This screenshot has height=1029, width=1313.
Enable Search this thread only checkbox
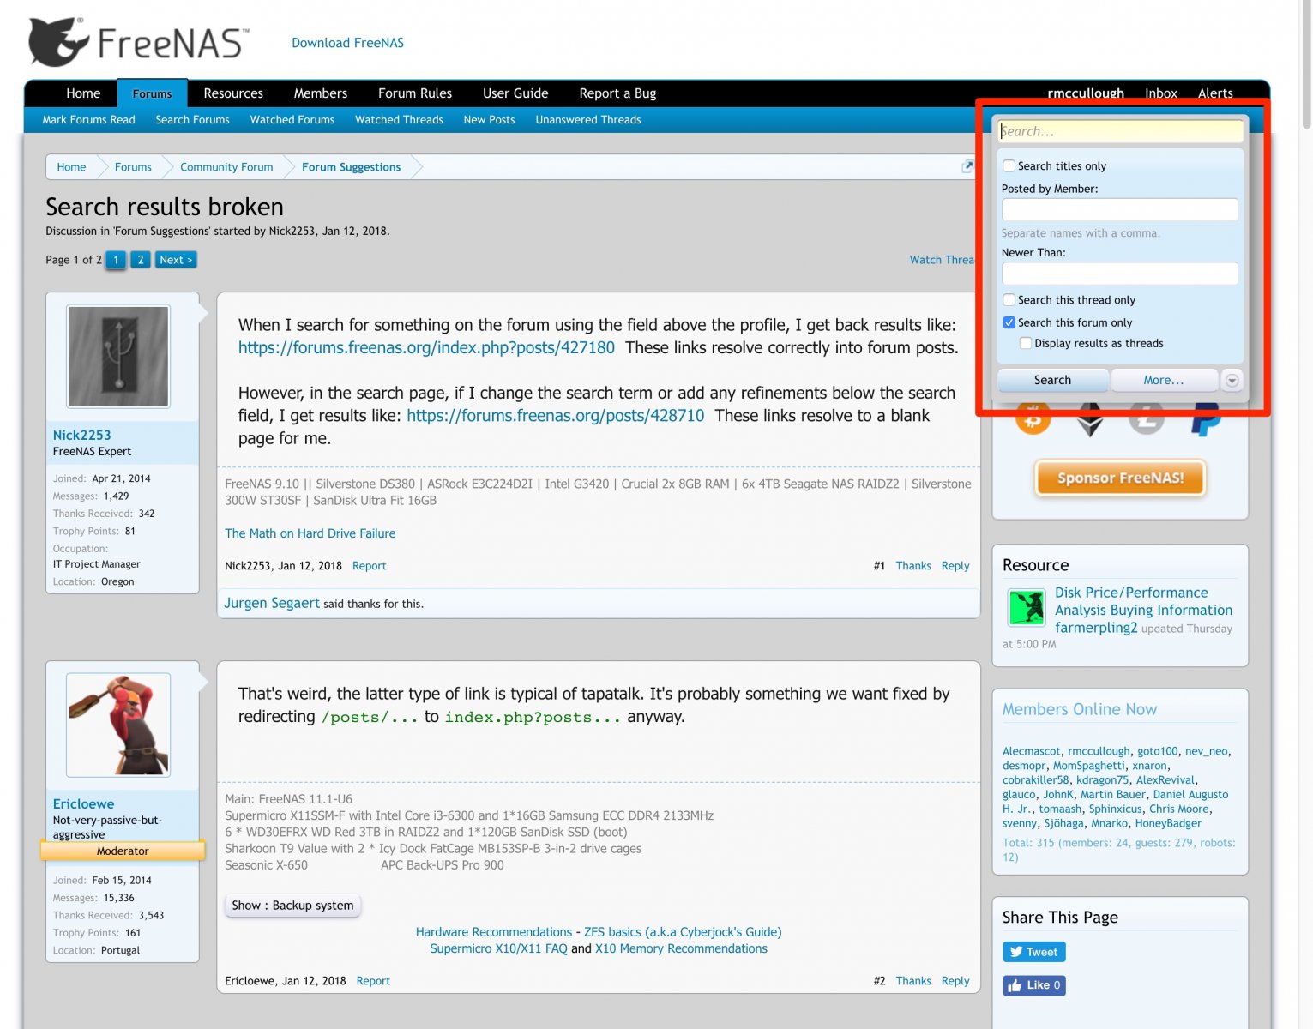click(1009, 300)
